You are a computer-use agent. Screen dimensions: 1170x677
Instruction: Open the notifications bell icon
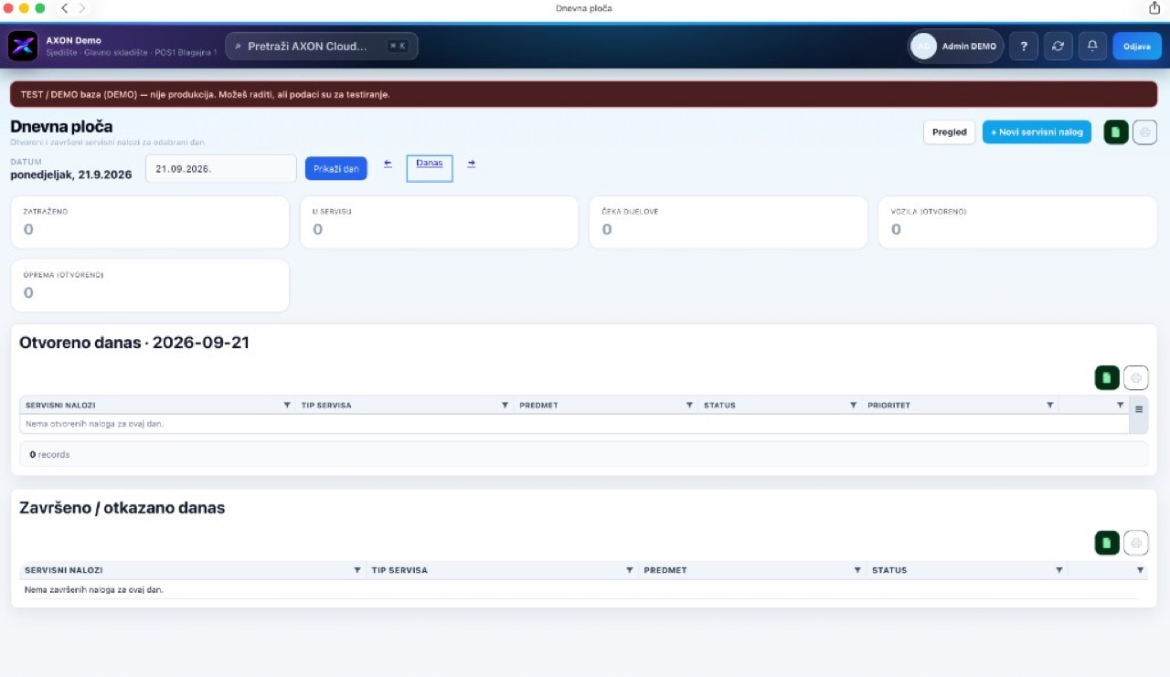(1092, 46)
